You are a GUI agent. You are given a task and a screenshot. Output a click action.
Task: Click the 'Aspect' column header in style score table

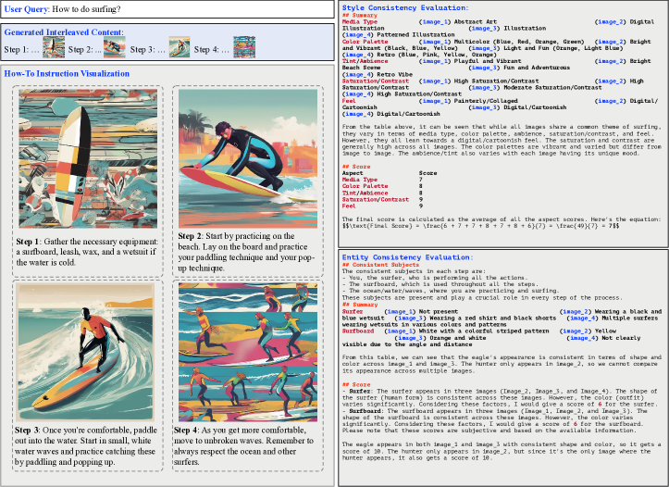pos(353,173)
